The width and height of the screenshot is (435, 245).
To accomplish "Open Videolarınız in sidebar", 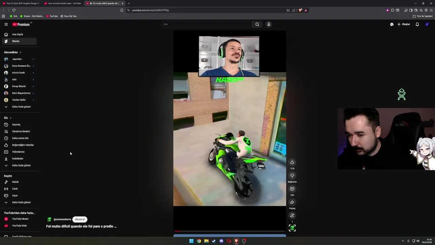I will coord(19,152).
